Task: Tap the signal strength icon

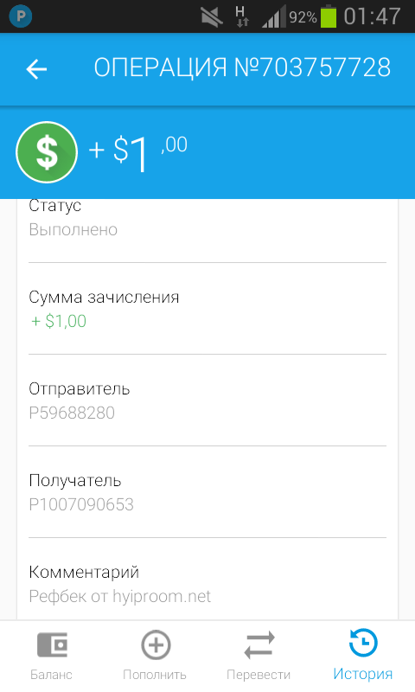Action: (x=274, y=16)
